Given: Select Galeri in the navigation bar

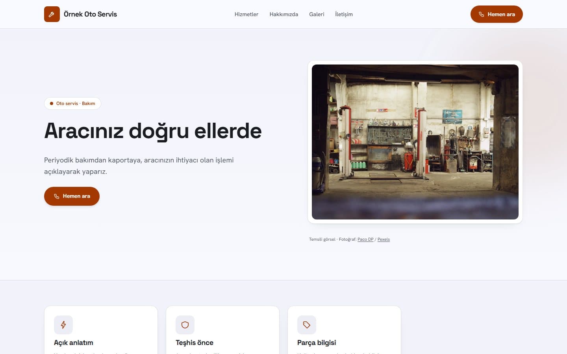Looking at the screenshot, I should pyautogui.click(x=317, y=14).
